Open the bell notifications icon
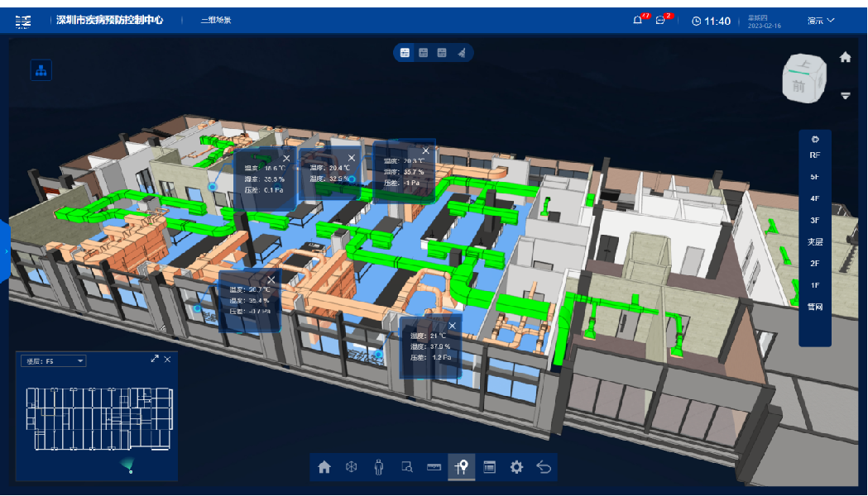868x496 pixels. (638, 21)
